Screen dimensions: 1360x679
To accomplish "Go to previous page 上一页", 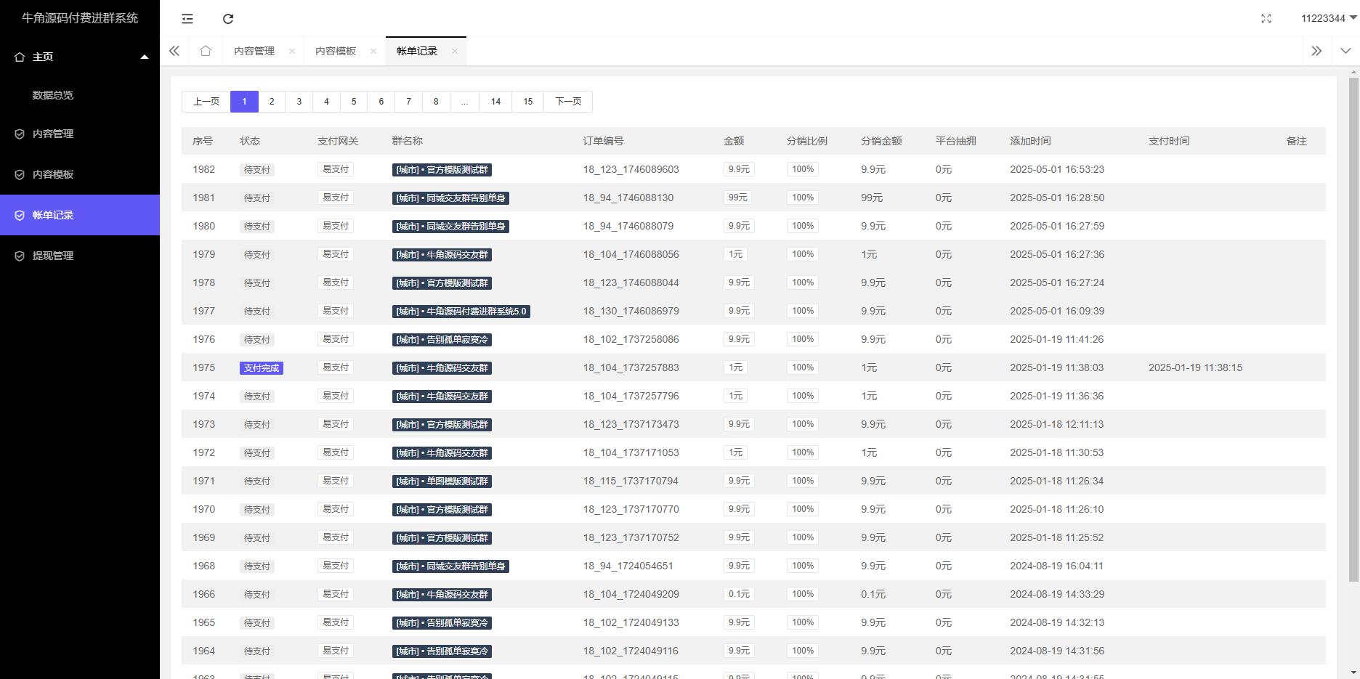I will [x=206, y=102].
